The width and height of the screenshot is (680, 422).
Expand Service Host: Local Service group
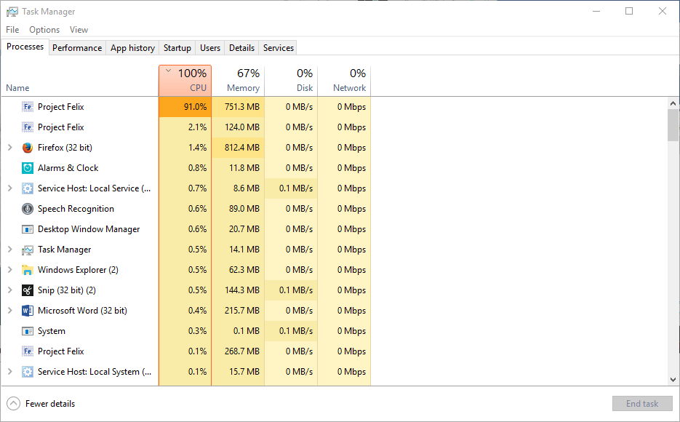click(10, 188)
